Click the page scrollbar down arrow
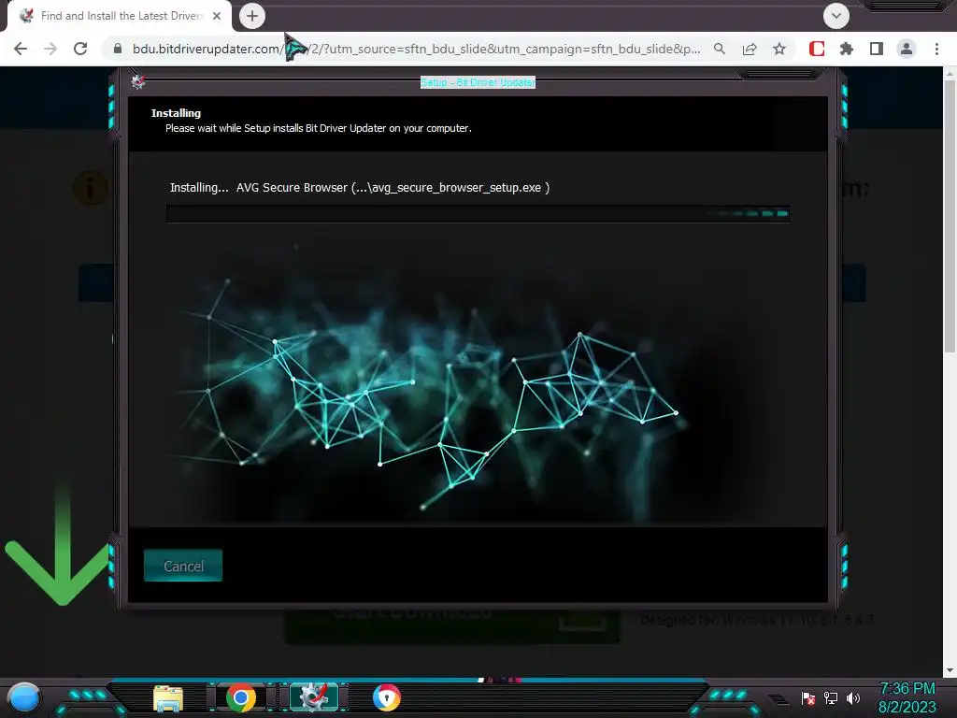The height and width of the screenshot is (718, 957). click(950, 670)
